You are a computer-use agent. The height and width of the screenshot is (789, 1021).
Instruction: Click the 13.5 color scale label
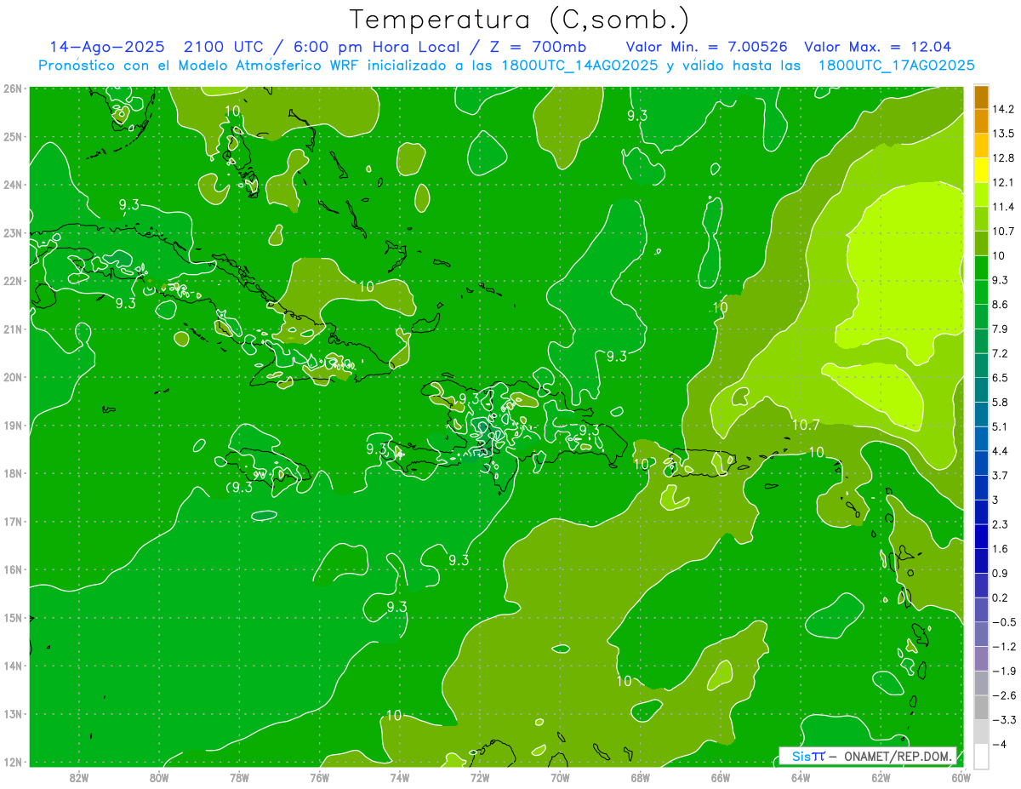[x=1004, y=134]
